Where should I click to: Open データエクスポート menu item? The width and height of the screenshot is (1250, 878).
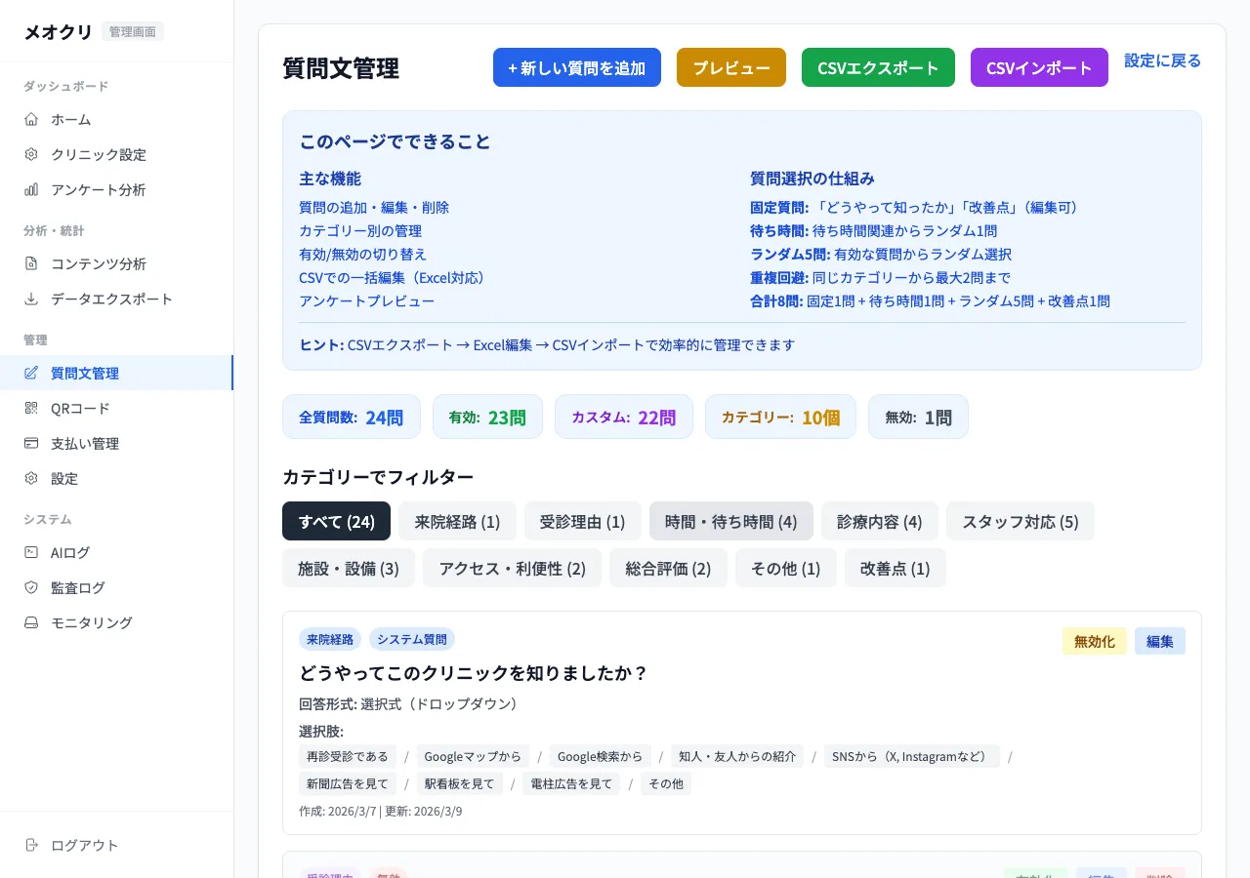tap(117, 299)
